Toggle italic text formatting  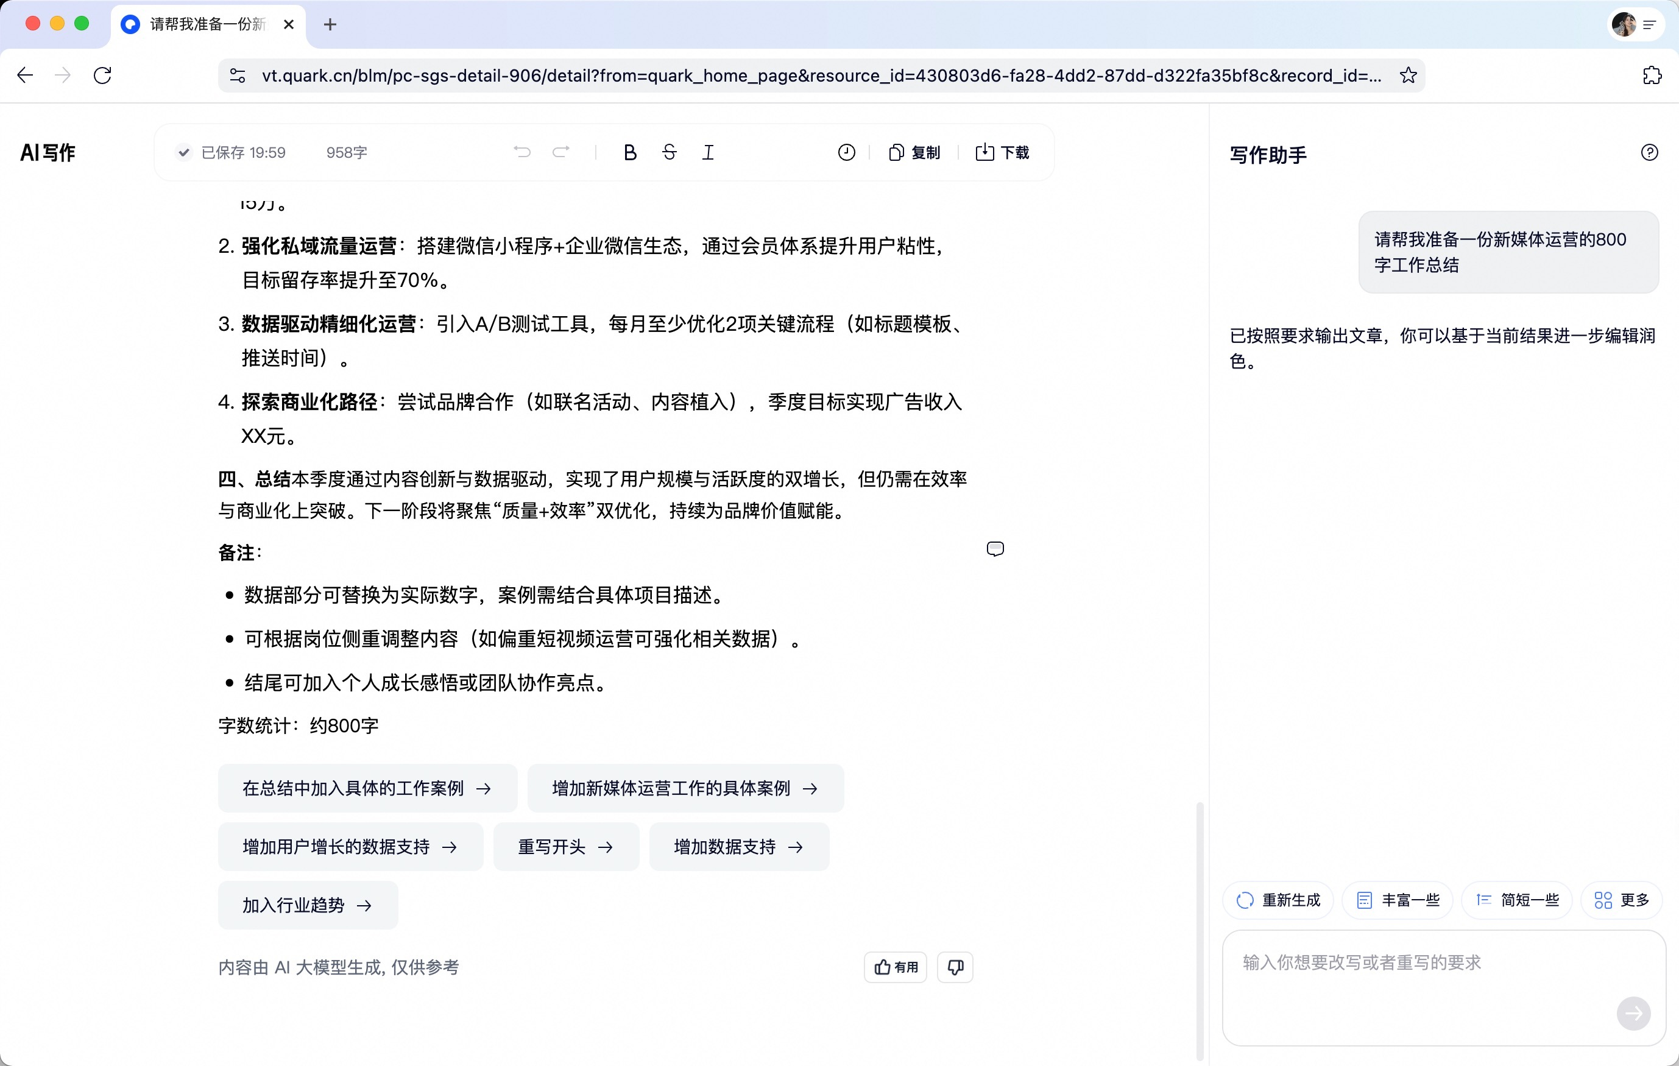708,152
